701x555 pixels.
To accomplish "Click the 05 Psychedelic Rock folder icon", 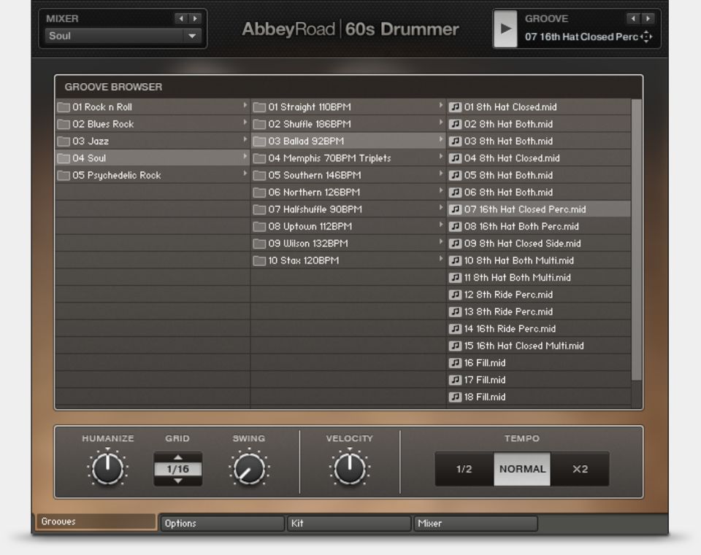I will pyautogui.click(x=64, y=176).
